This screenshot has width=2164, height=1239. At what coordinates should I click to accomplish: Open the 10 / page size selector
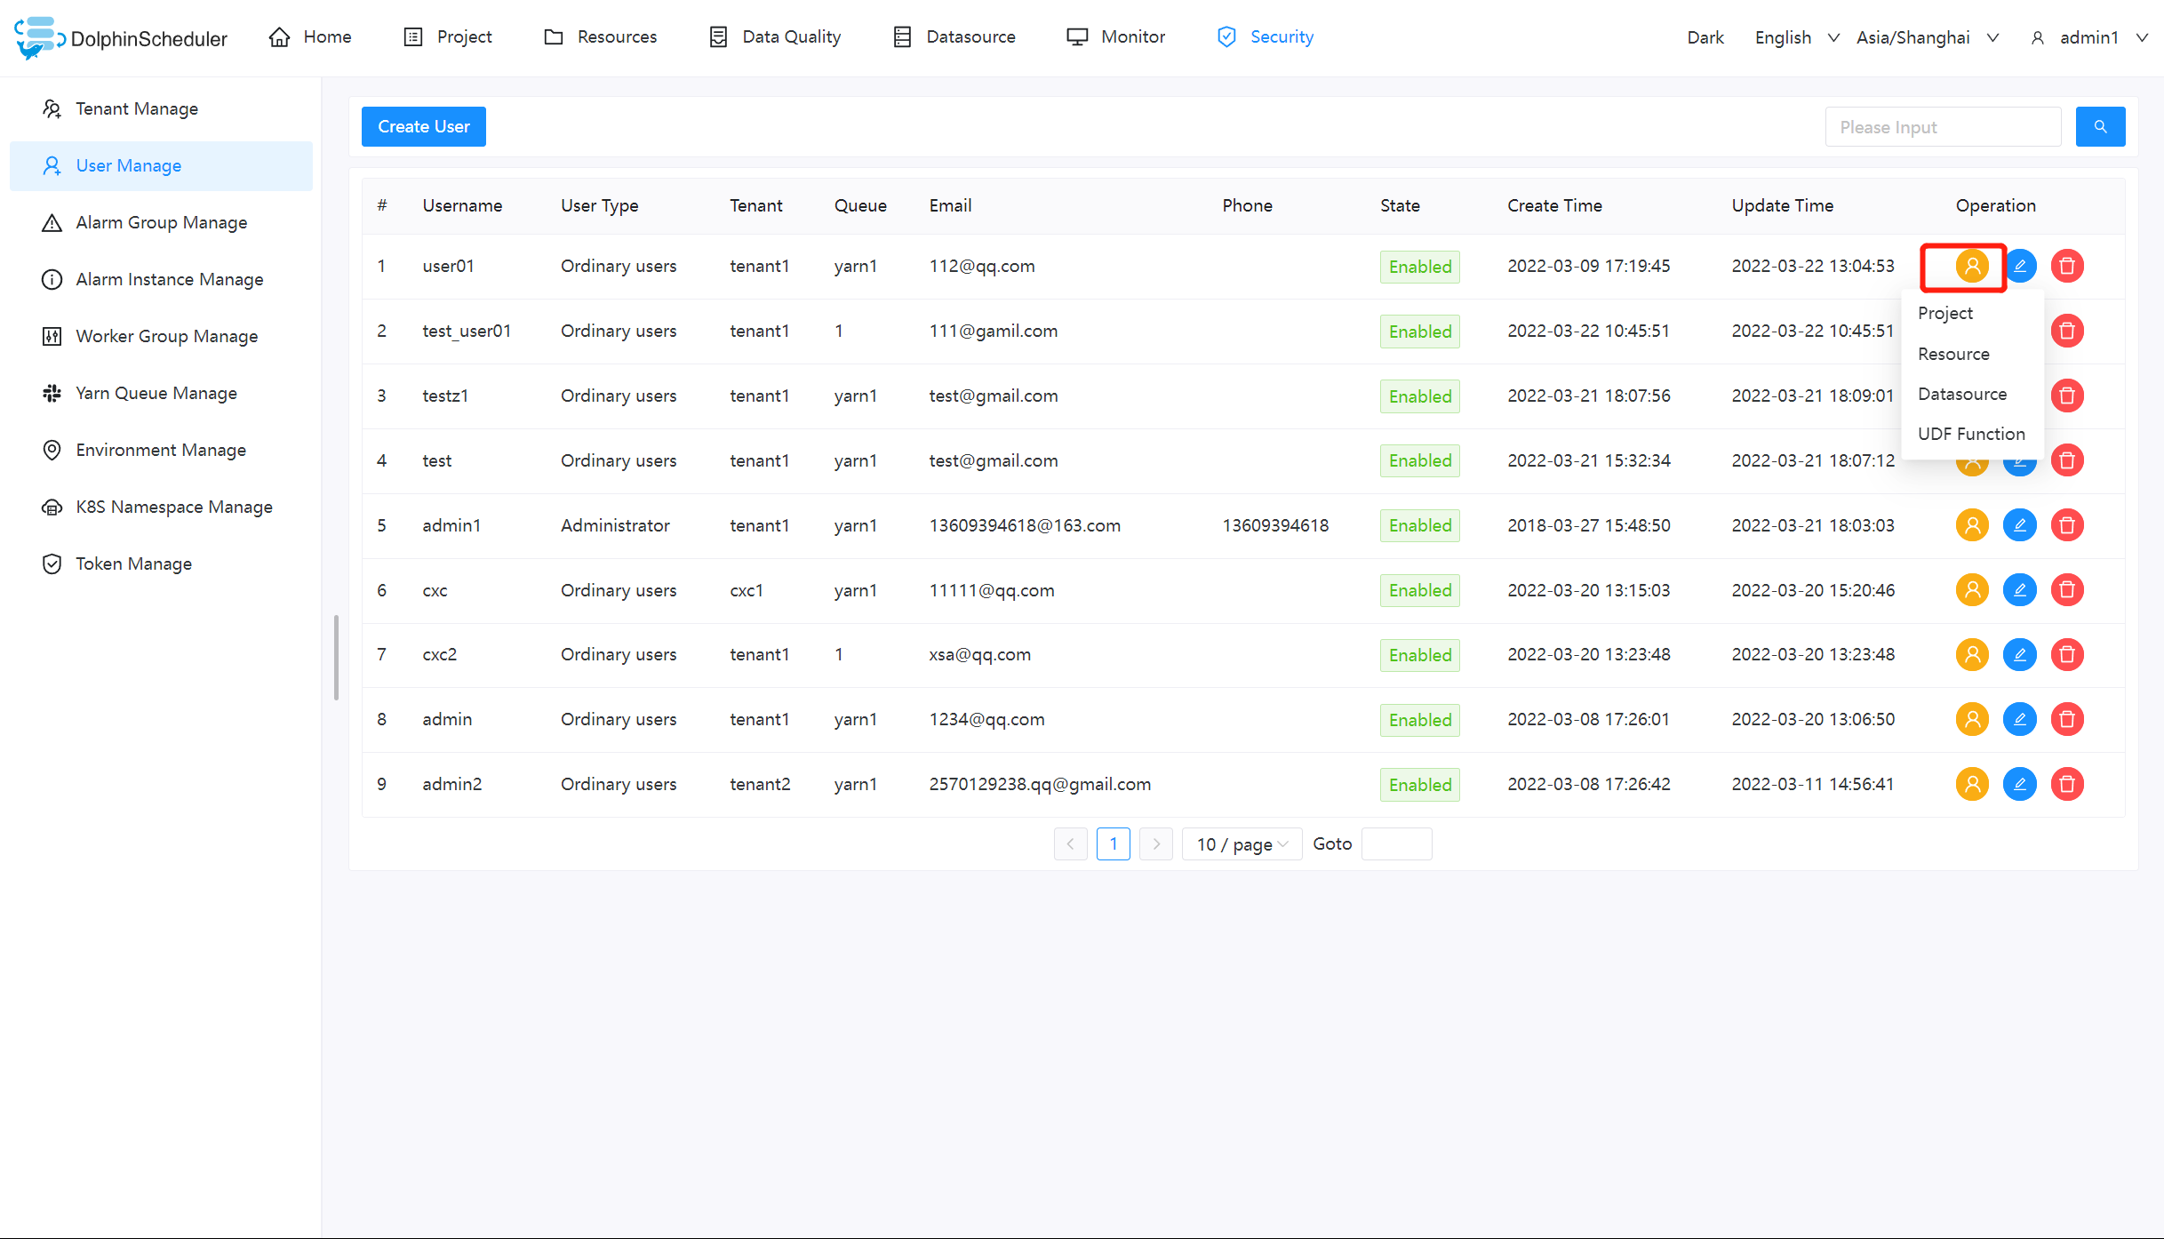click(1241, 844)
